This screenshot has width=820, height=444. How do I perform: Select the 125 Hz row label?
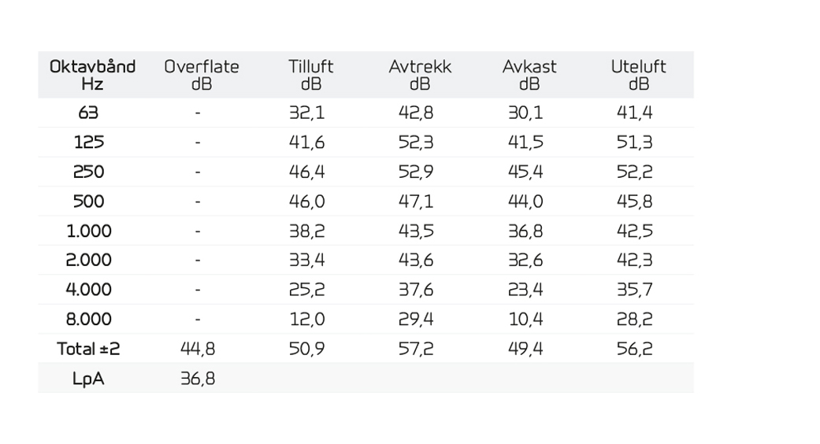(89, 142)
